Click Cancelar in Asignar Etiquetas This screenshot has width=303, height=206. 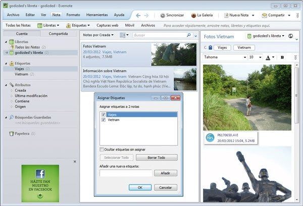coord(166,187)
